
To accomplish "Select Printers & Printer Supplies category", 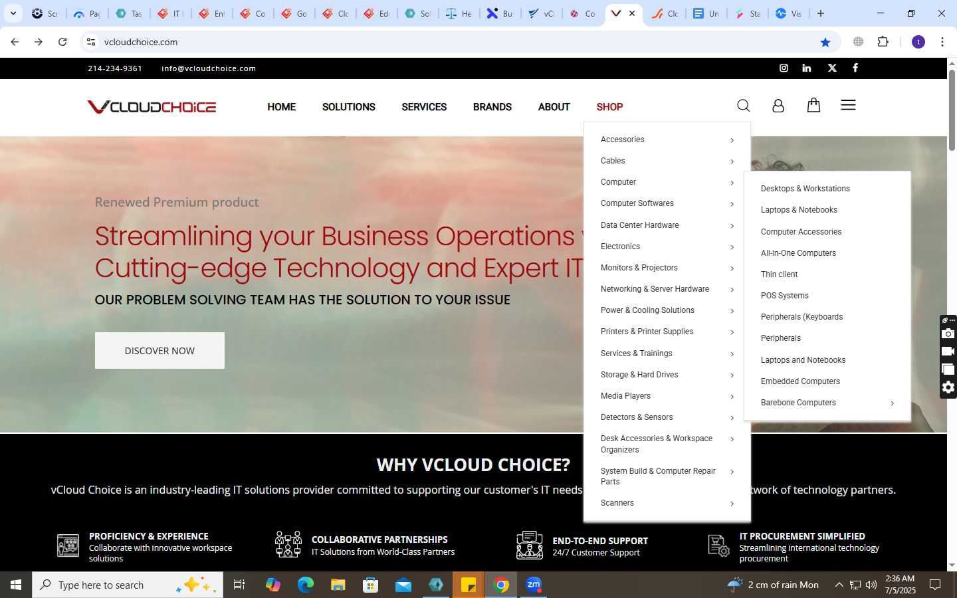I will pos(647,332).
